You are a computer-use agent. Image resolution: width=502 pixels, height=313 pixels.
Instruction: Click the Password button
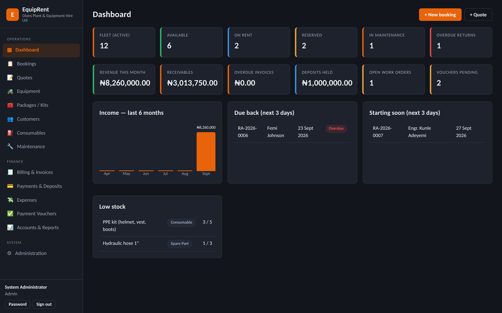18,304
